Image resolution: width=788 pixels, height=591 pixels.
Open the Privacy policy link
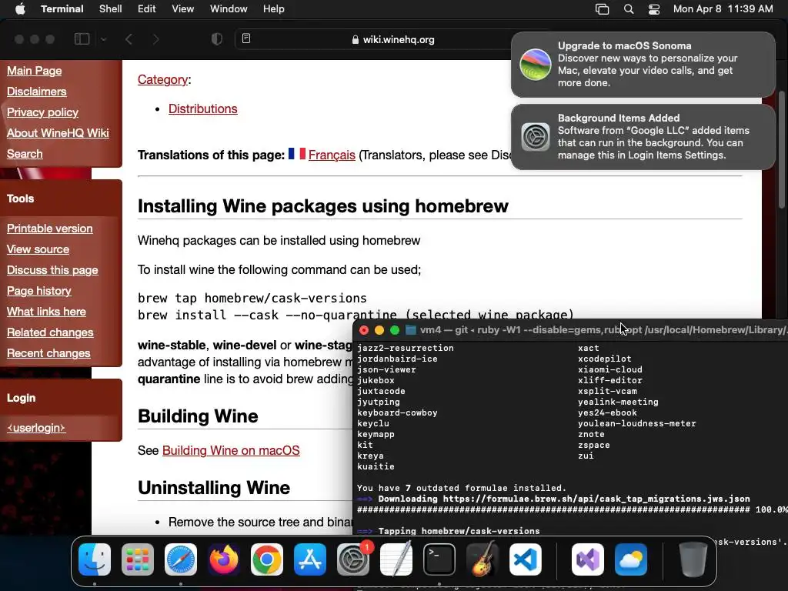(43, 112)
